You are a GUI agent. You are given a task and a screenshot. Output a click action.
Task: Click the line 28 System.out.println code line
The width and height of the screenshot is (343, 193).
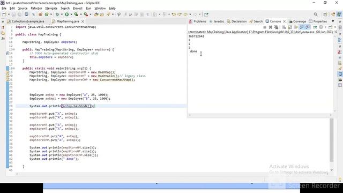click(62, 106)
